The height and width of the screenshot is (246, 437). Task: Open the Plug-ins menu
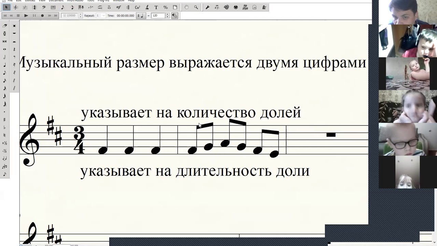(103, 1)
